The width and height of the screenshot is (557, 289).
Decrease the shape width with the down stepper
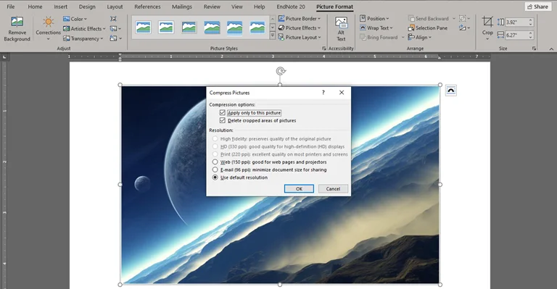[531, 37]
